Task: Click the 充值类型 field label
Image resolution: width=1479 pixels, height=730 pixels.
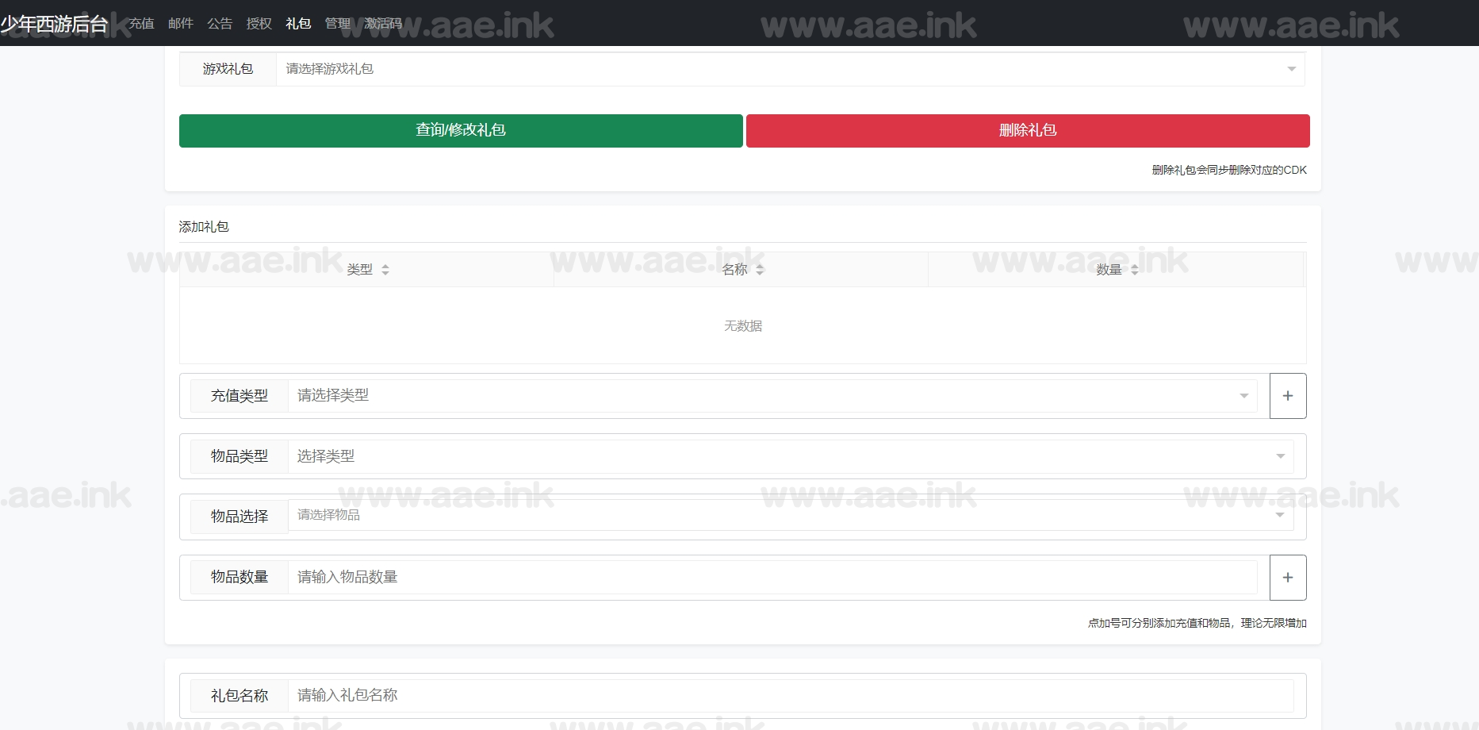Action: click(x=239, y=396)
